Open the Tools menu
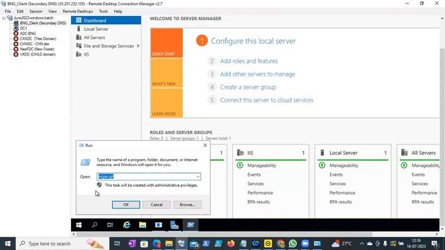The height and width of the screenshot is (250, 445). pos(104,11)
